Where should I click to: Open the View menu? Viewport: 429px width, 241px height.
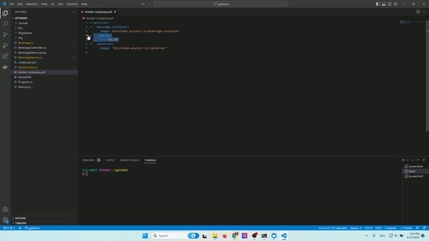point(44,4)
